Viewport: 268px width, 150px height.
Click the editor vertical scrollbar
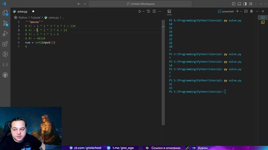point(163,72)
